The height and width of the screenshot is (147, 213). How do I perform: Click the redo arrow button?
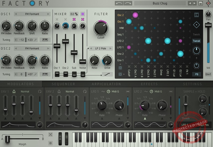point(128,3)
